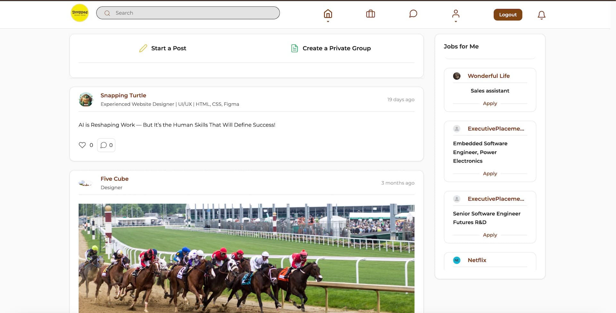Apply to Senior Software Engineer Futures R&D
The image size is (616, 313).
click(490, 235)
